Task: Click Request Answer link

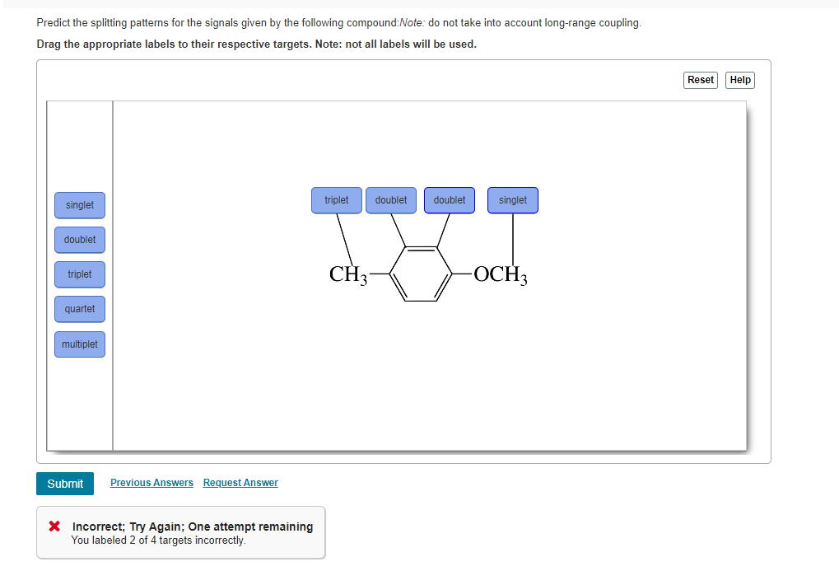Action: coord(240,482)
